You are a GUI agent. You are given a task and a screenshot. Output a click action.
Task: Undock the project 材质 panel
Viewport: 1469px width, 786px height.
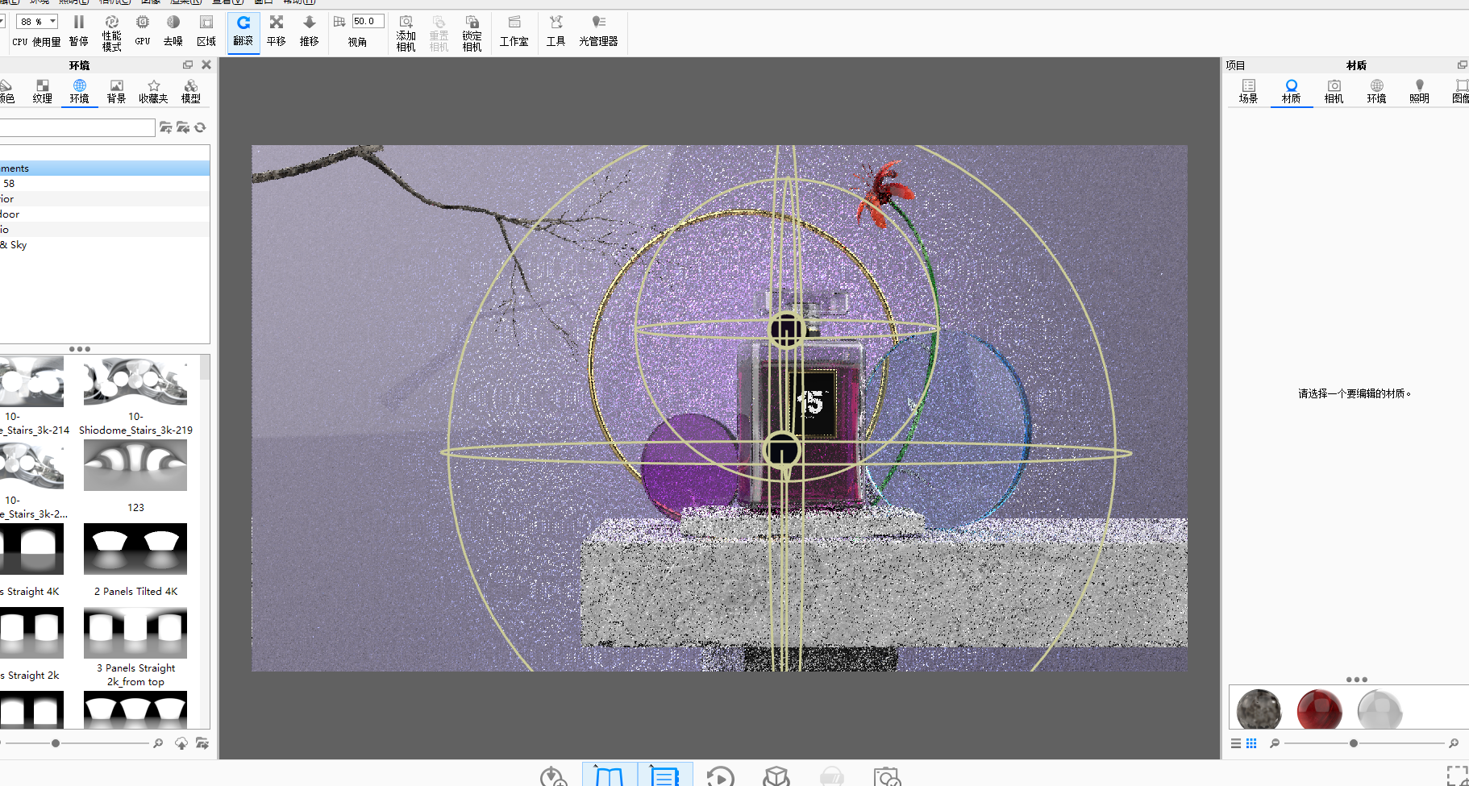pos(1462,65)
